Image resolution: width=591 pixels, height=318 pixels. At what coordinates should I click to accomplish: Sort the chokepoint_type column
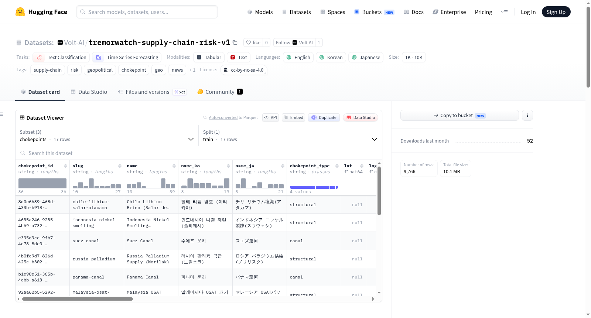[x=337, y=166]
